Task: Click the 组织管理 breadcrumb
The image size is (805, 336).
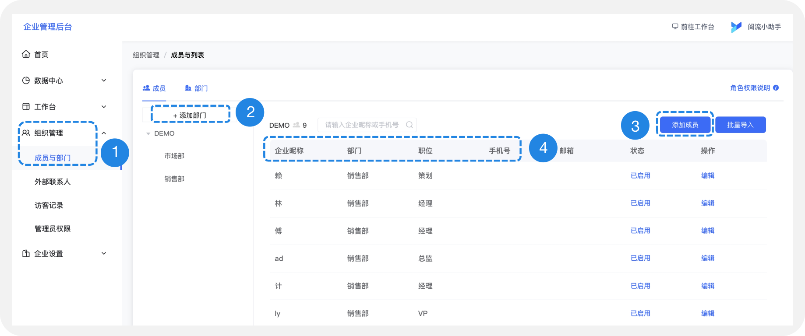Action: coord(146,55)
